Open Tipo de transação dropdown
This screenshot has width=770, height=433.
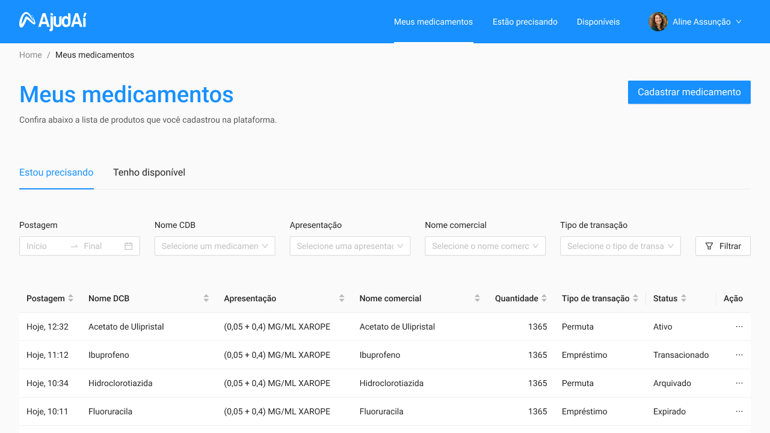click(x=620, y=246)
